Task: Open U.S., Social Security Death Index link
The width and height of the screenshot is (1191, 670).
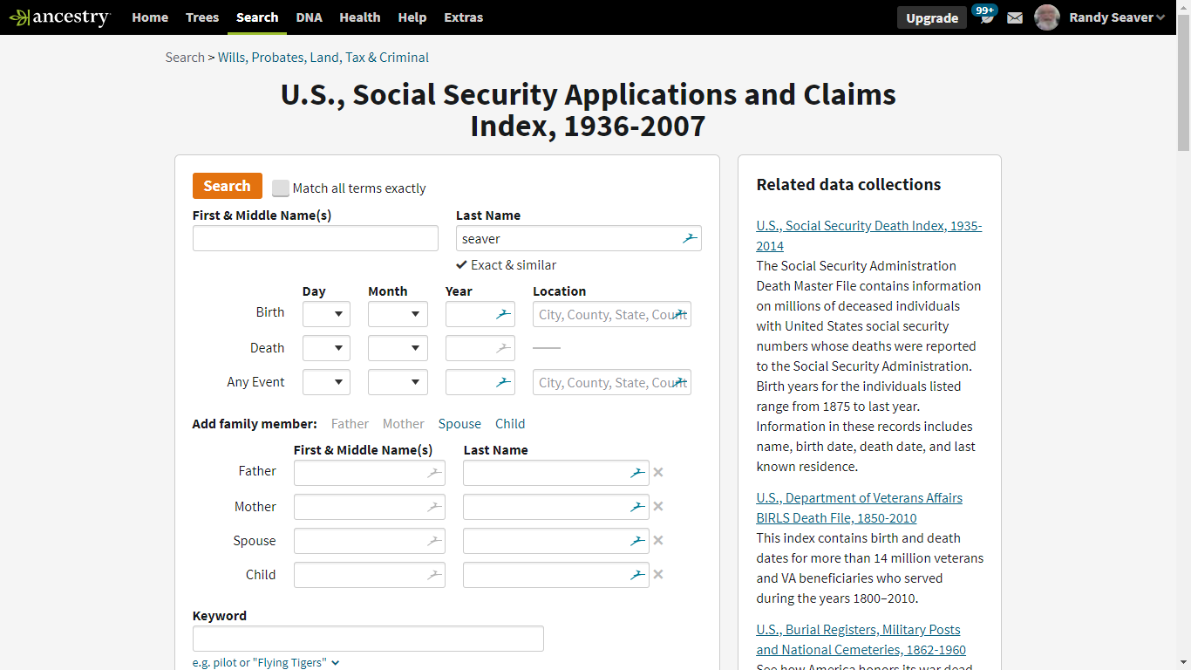Action: click(x=868, y=236)
